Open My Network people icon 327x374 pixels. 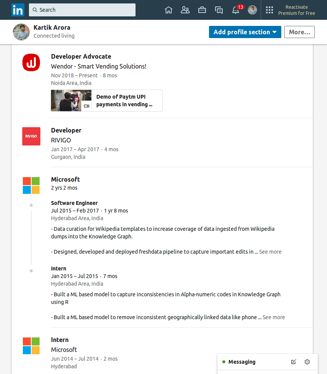(x=185, y=10)
